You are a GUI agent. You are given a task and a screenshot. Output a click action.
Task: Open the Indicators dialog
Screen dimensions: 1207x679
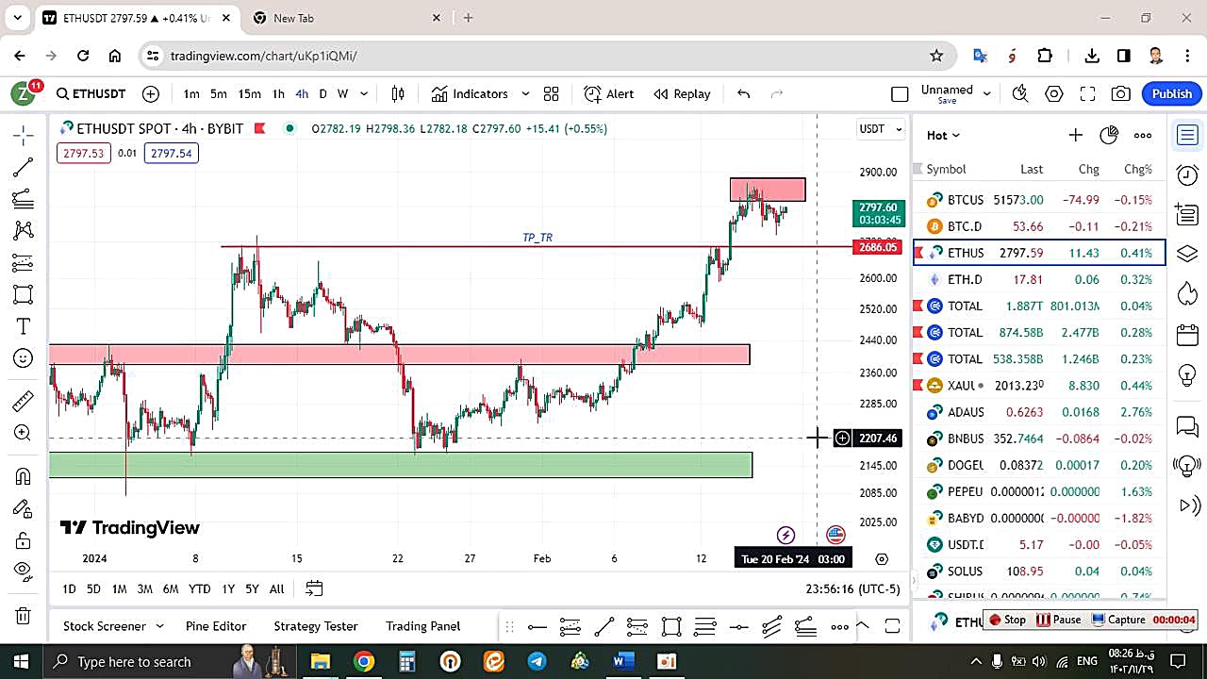point(470,93)
